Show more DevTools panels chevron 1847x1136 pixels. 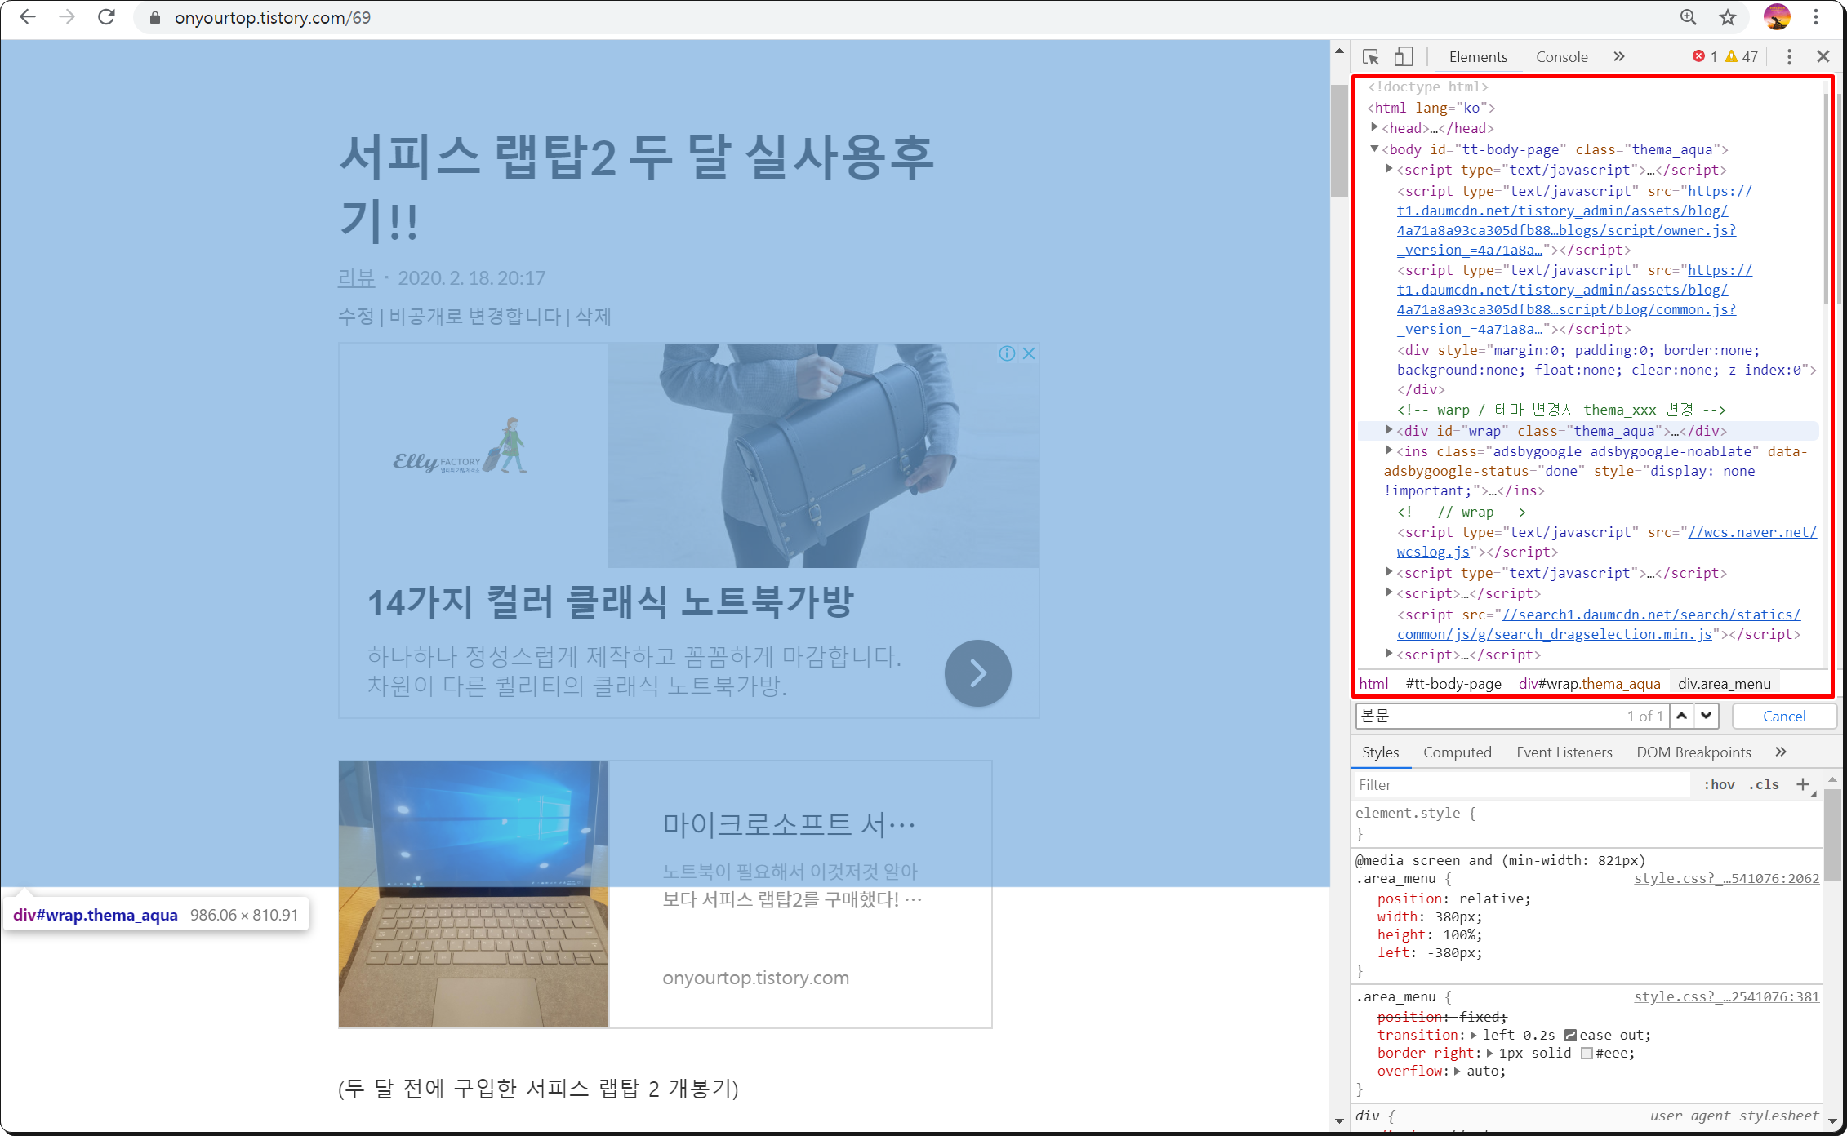(1618, 56)
